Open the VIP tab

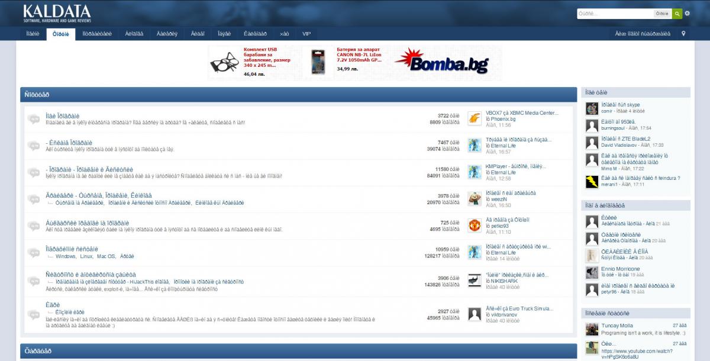(306, 34)
